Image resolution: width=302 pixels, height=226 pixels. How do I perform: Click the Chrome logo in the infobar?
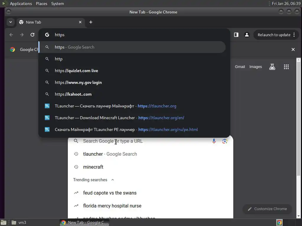[12, 49]
